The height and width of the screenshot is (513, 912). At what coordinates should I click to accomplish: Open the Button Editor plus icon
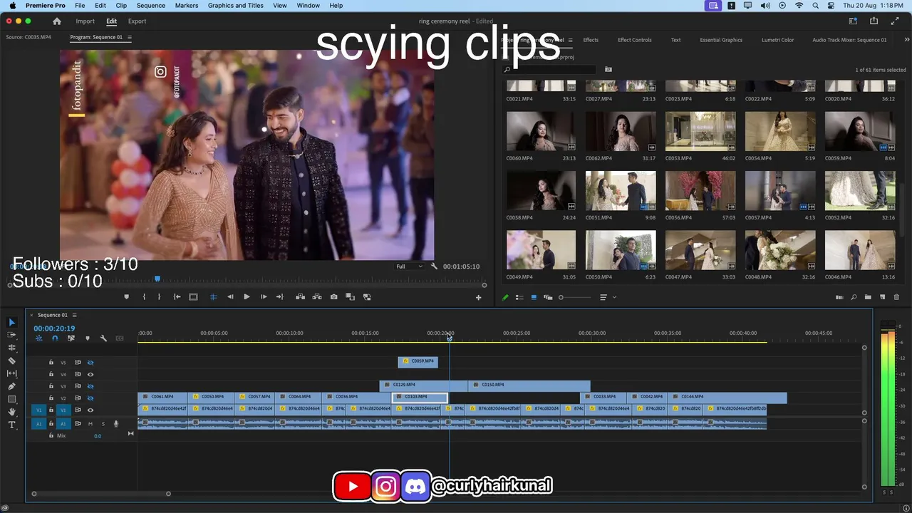(x=478, y=297)
